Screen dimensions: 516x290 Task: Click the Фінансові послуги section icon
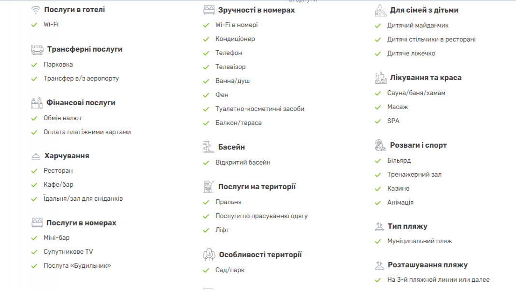click(x=37, y=103)
